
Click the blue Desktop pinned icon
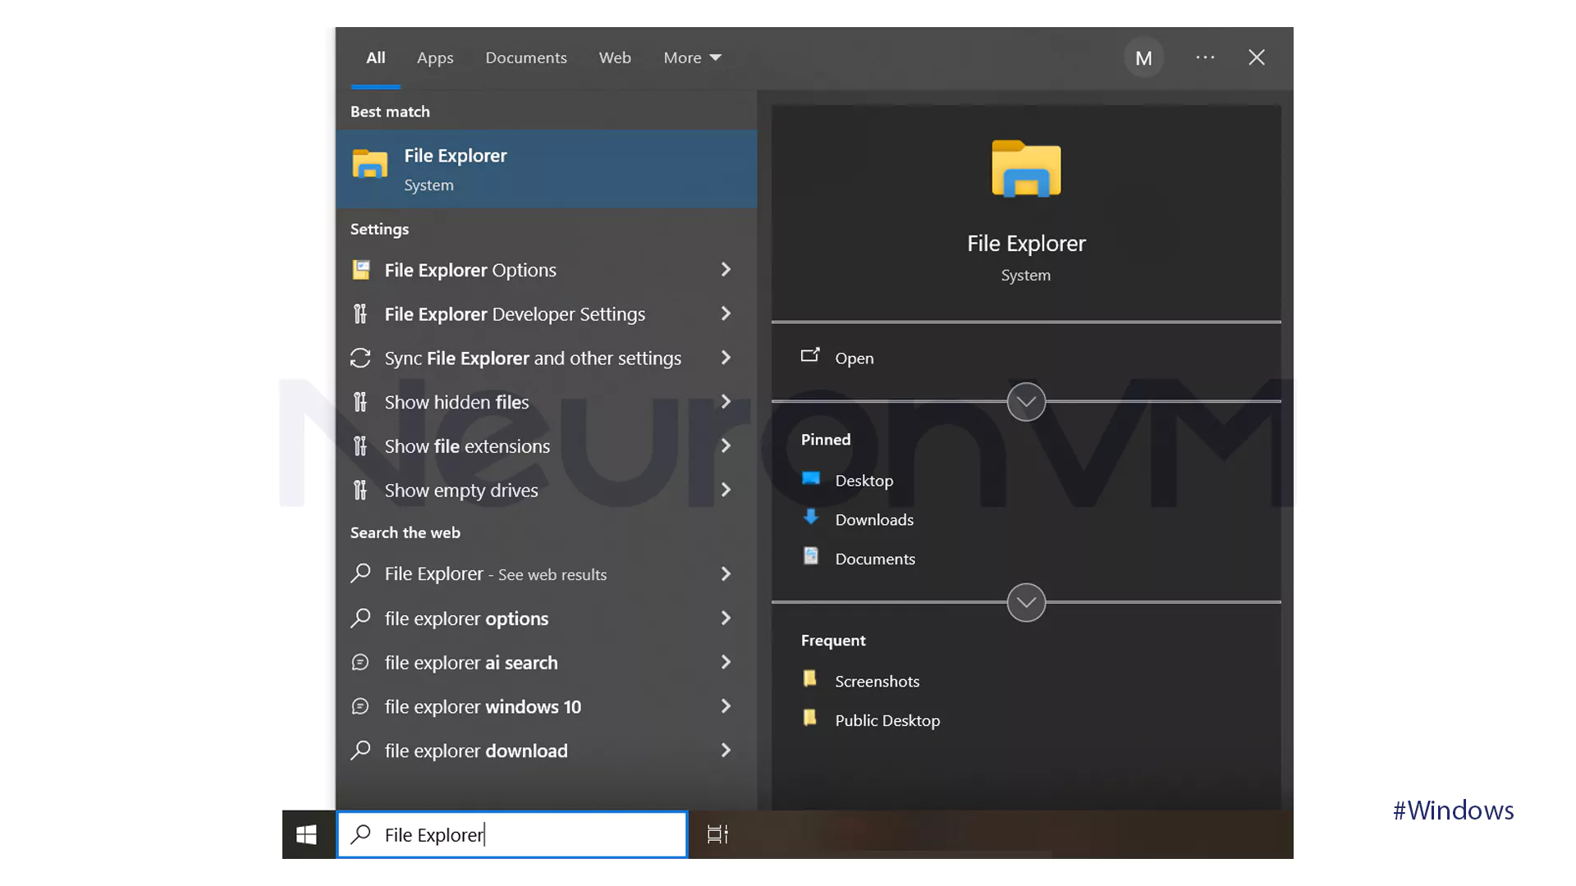point(811,478)
